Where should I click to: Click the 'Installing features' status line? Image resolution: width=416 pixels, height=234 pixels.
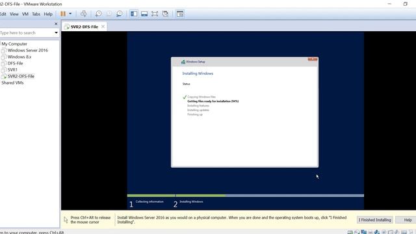point(198,105)
